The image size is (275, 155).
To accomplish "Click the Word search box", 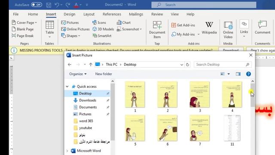I will pos(204,5).
